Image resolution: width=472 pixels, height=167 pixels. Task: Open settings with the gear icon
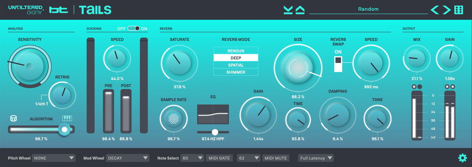tap(462, 158)
